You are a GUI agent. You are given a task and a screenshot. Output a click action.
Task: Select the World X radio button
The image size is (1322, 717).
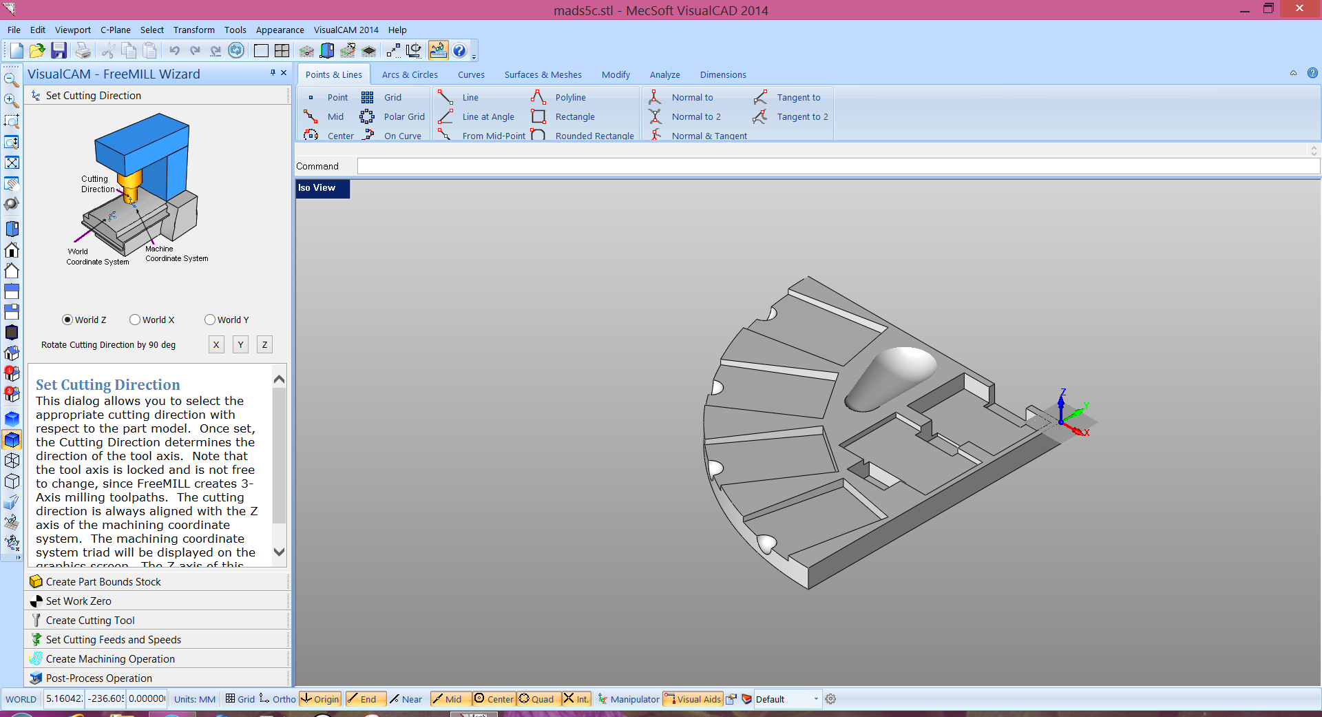pos(135,320)
